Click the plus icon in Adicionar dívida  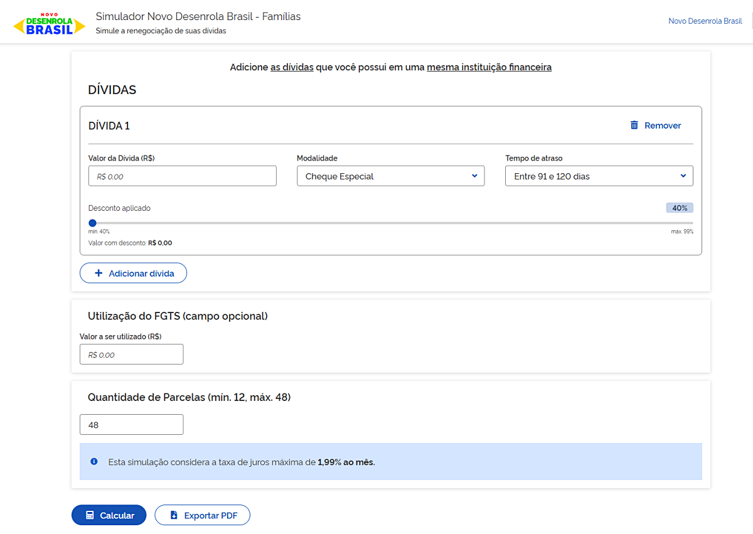[98, 274]
